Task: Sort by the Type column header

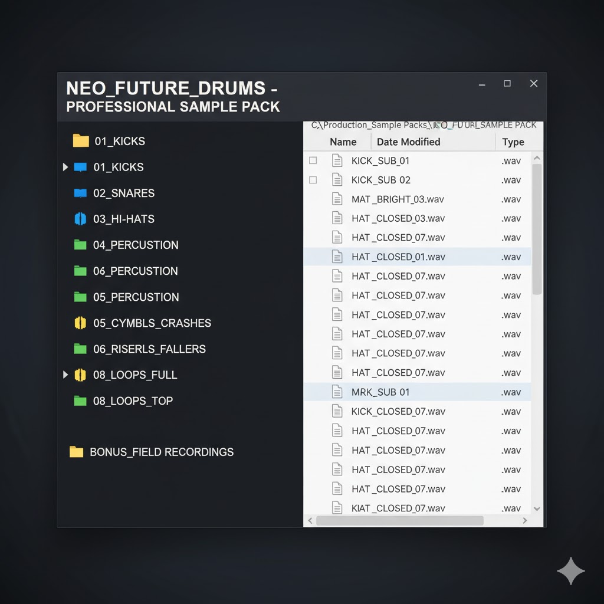Action: [513, 142]
